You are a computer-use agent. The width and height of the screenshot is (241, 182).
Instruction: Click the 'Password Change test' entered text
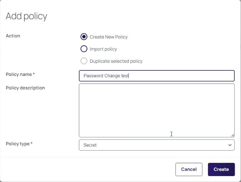[x=106, y=76]
